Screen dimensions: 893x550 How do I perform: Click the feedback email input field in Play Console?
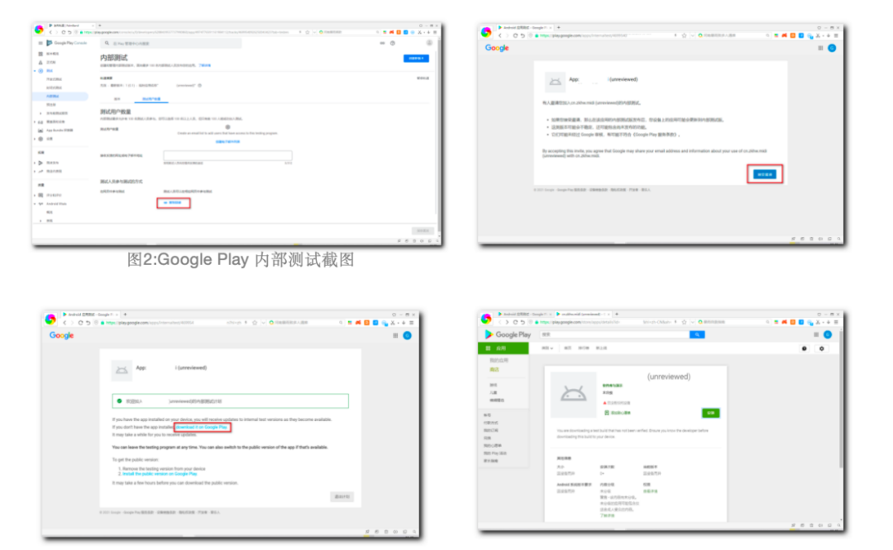pos(228,155)
